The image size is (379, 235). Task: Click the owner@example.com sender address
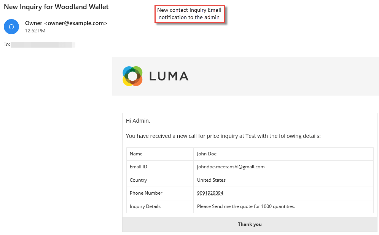[x=76, y=23]
